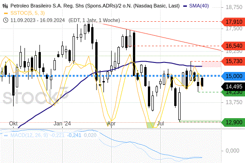Click the SMA(40) indicator label
This screenshot has width=245, height=163.
pyautogui.click(x=199, y=6)
